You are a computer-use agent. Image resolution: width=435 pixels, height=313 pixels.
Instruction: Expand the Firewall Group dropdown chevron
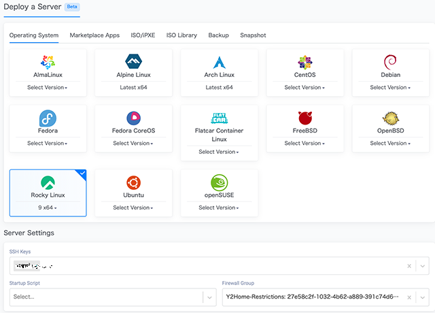[x=423, y=297]
